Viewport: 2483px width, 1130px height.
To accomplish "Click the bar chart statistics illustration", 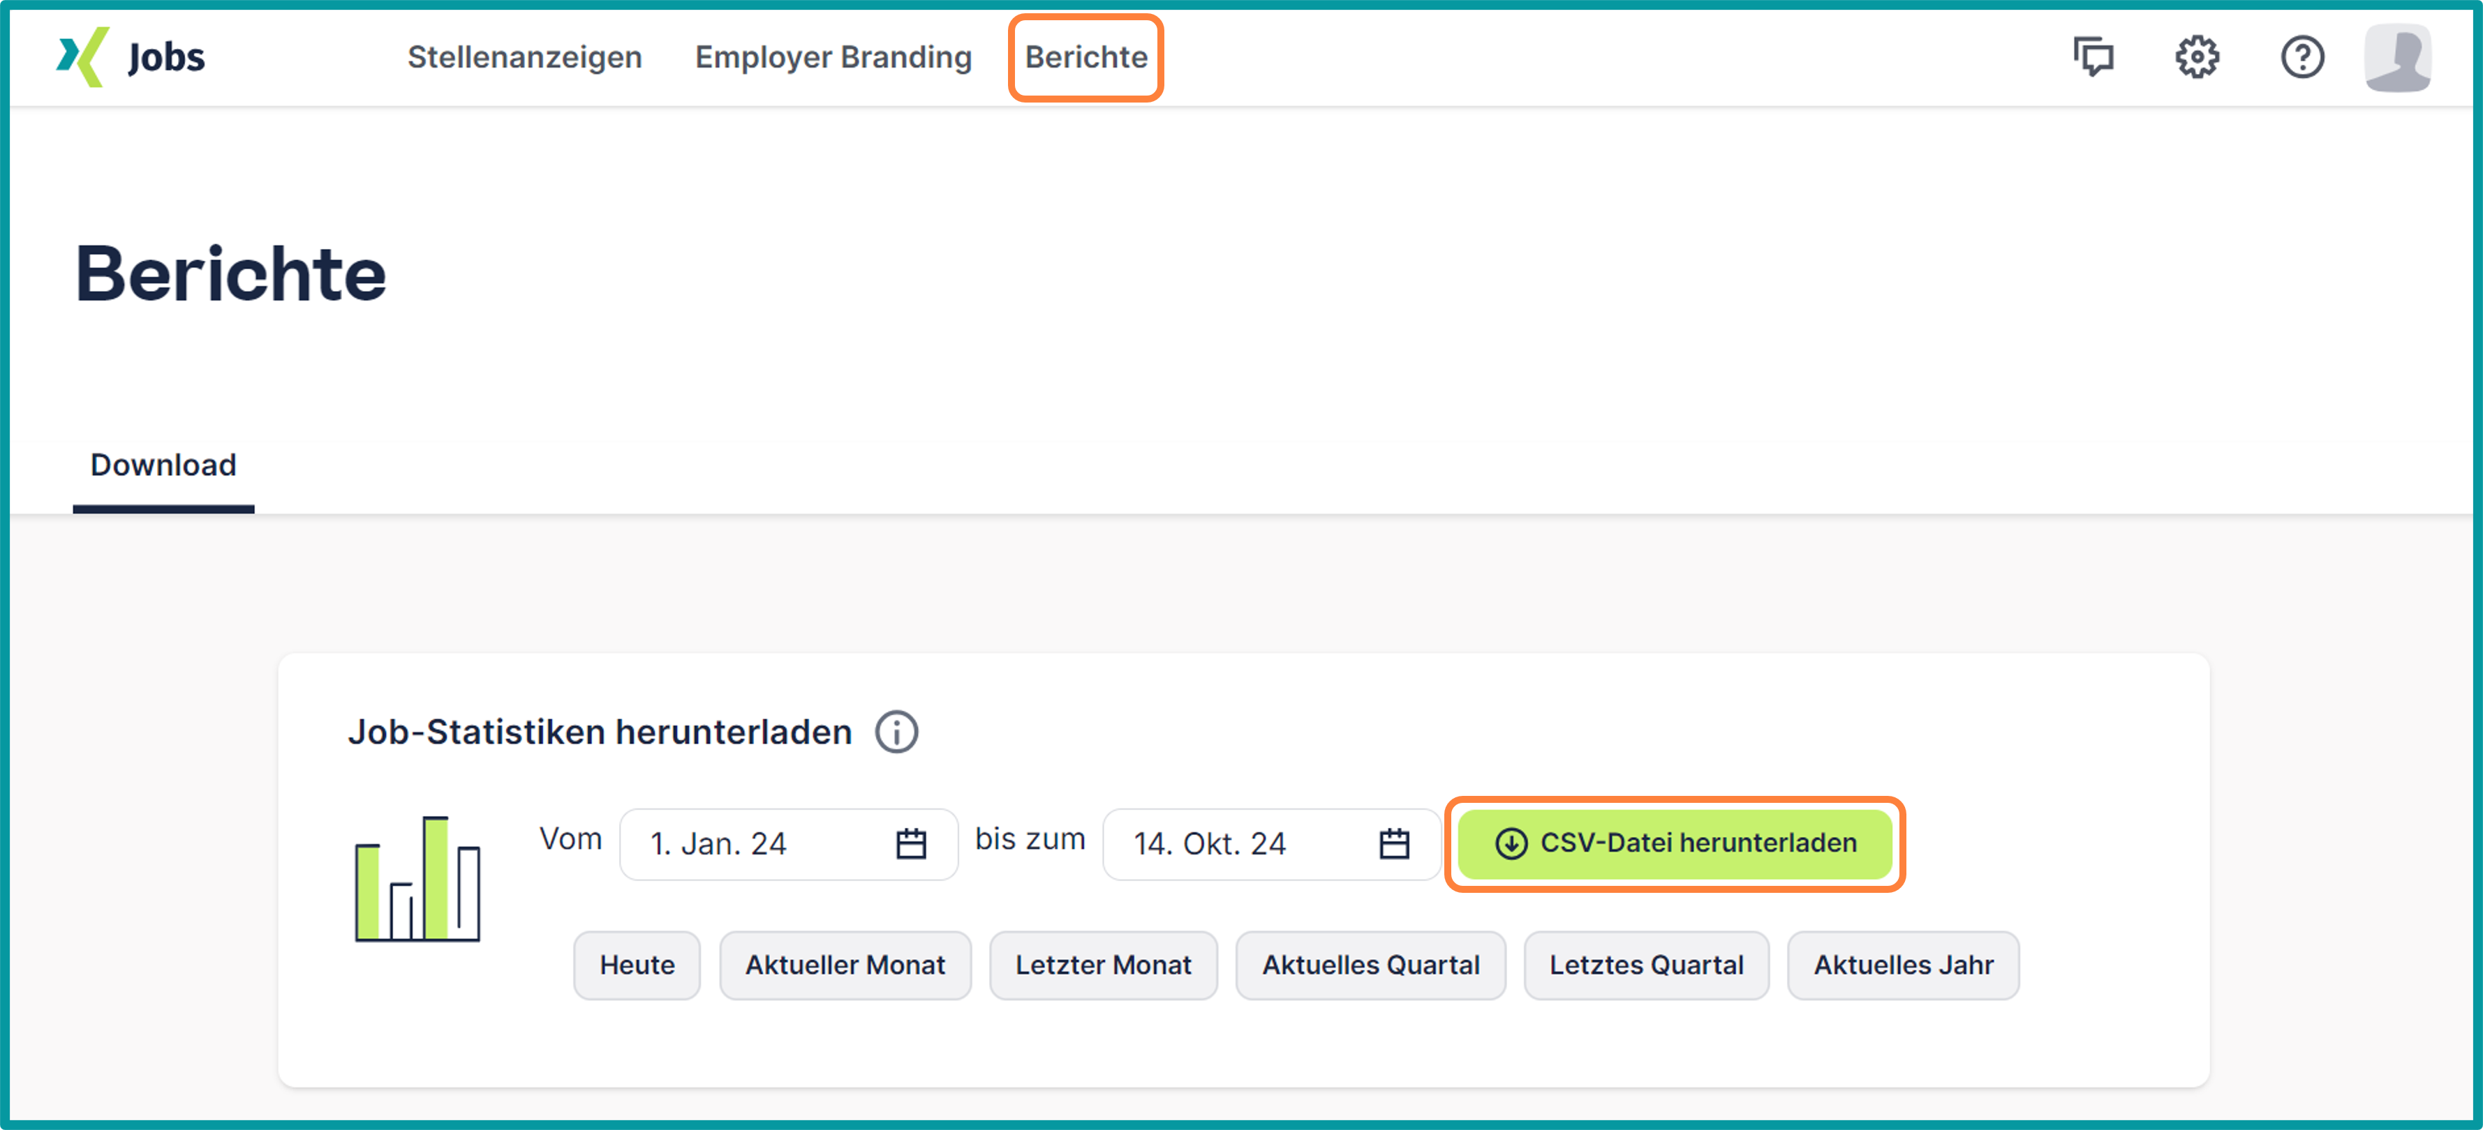I will (417, 879).
